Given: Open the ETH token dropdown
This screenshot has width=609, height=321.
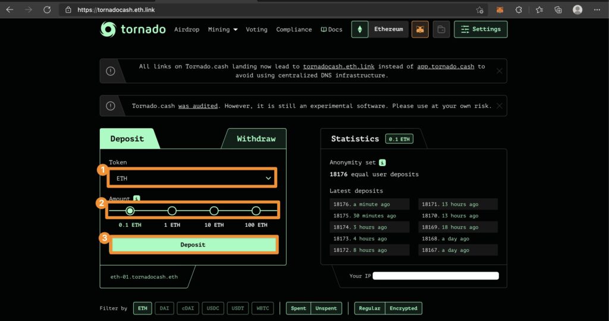Looking at the screenshot, I should 192,178.
